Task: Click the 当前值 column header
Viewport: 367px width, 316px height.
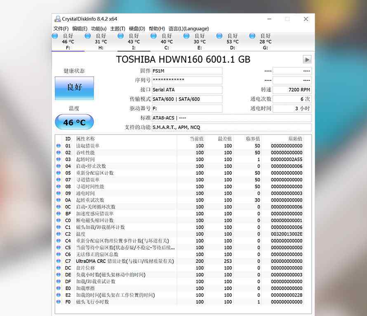Action: coord(197,139)
